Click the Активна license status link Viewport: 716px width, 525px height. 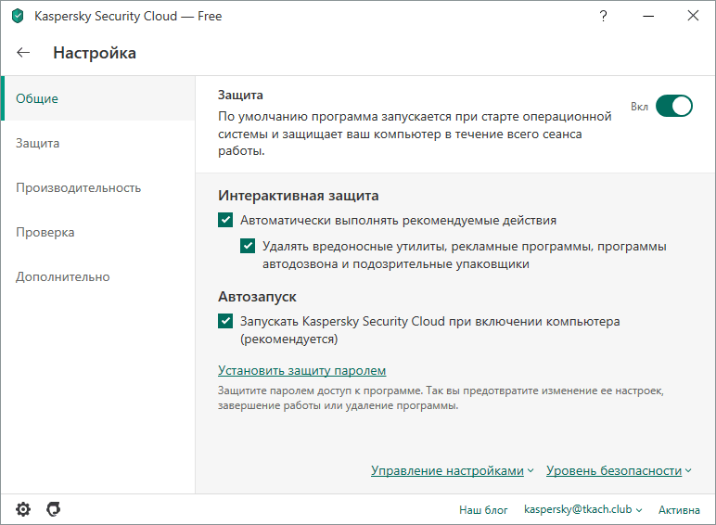pyautogui.click(x=679, y=510)
